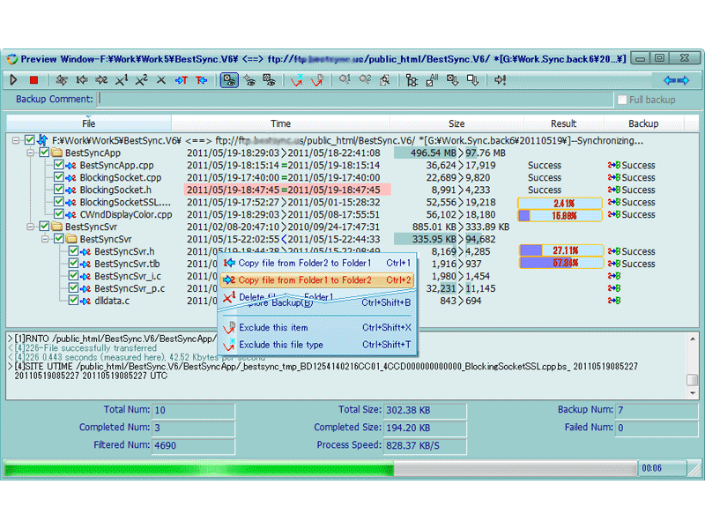Image resolution: width=705 pixels, height=529 pixels.
Task: Sort by the Result column header
Action: click(x=563, y=123)
